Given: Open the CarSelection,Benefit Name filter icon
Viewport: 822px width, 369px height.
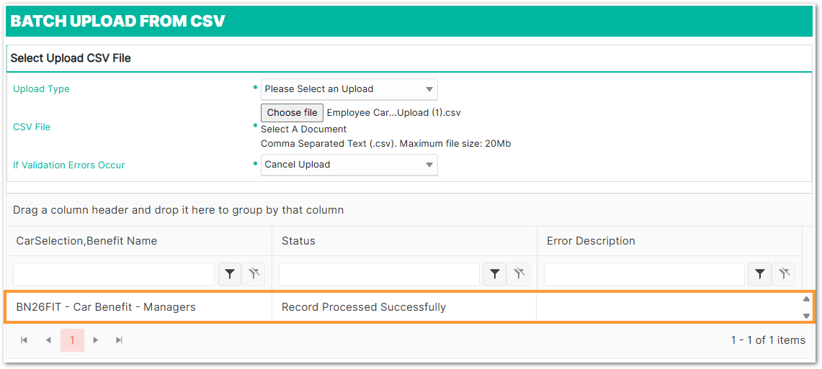Looking at the screenshot, I should pos(230,274).
